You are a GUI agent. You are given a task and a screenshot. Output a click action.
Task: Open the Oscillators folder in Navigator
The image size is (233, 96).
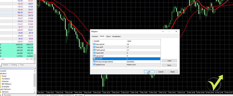6,79
